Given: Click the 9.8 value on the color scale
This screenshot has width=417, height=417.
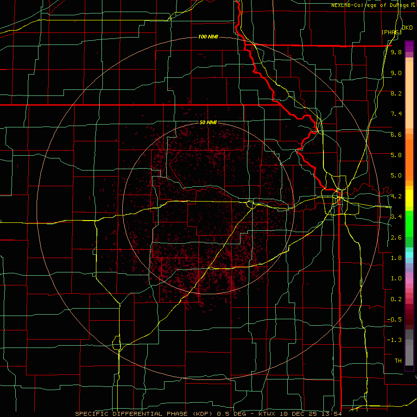Looking at the screenshot, I should [x=396, y=52].
